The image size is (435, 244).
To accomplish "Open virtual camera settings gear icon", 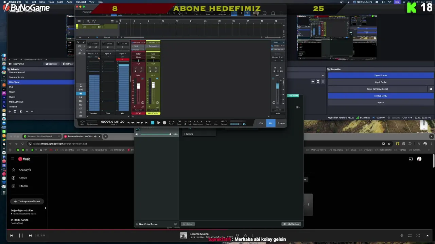I will tap(431, 89).
